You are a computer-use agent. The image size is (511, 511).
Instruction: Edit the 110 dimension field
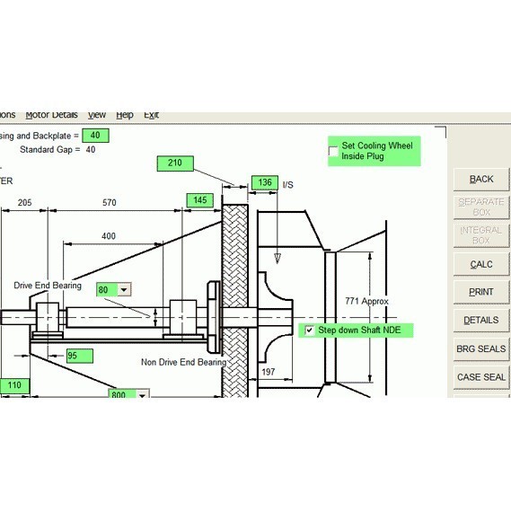14,386
